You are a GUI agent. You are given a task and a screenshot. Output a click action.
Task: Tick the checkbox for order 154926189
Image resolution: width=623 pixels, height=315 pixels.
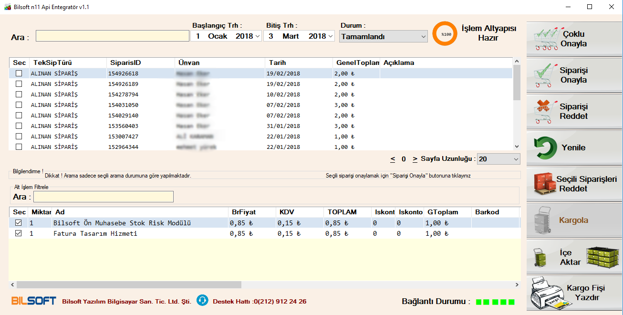pyautogui.click(x=19, y=84)
